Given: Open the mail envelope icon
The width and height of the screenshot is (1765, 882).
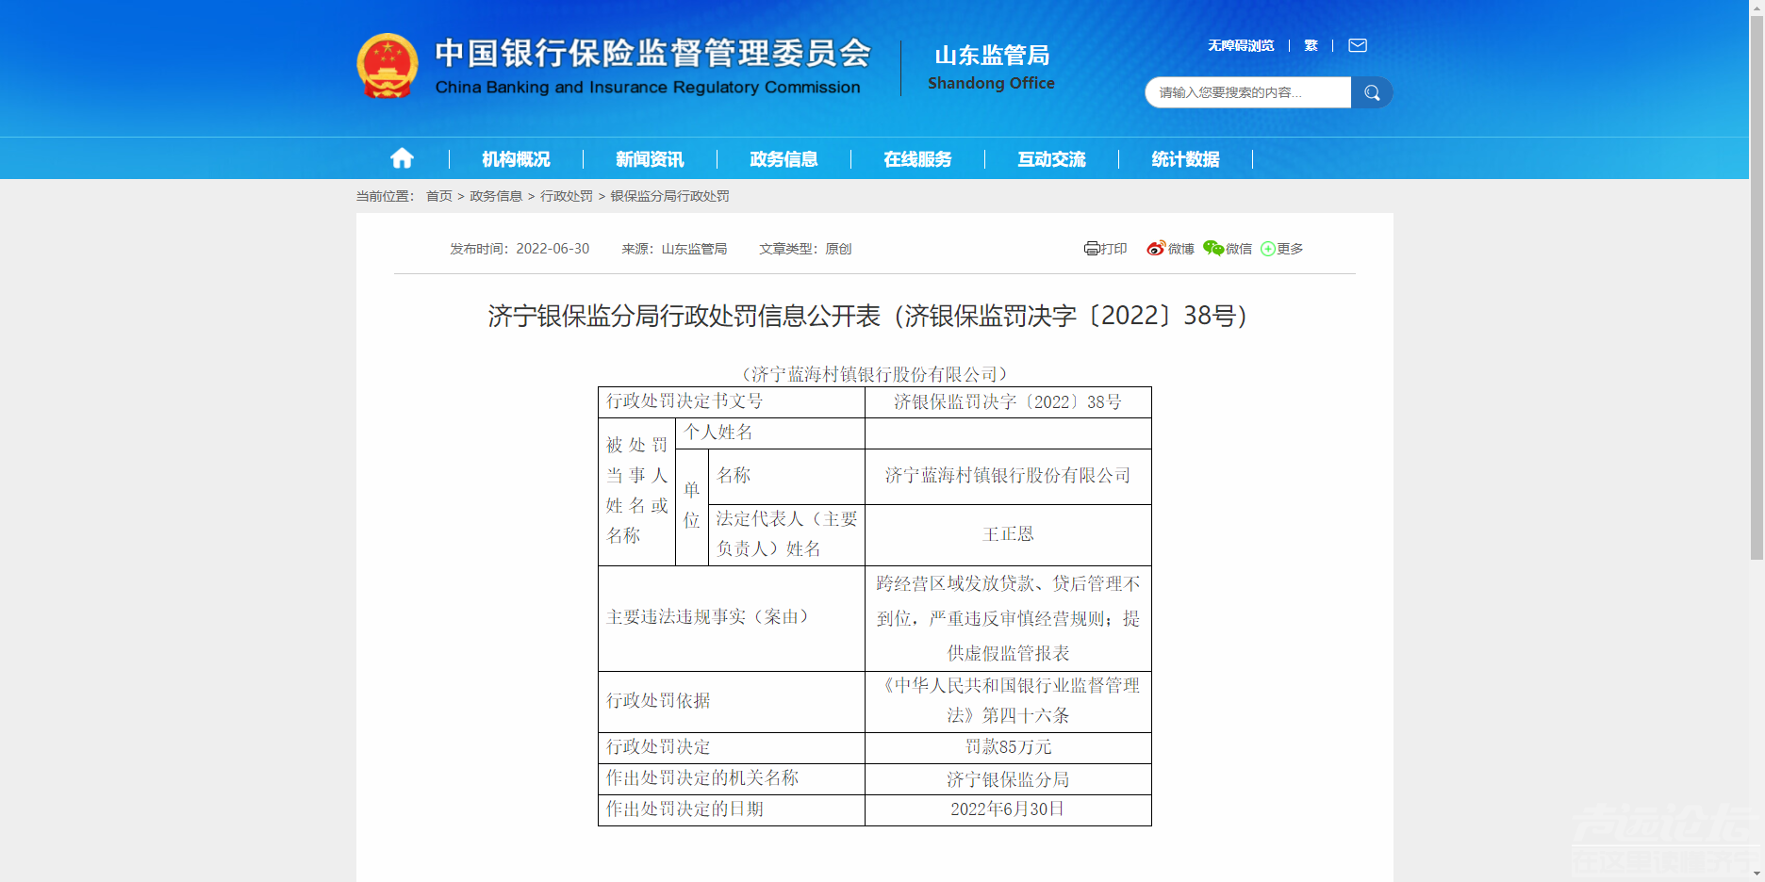Looking at the screenshot, I should tap(1358, 45).
